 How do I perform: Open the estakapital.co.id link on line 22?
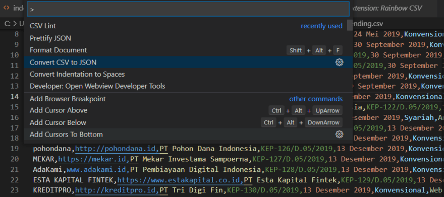click(181, 180)
